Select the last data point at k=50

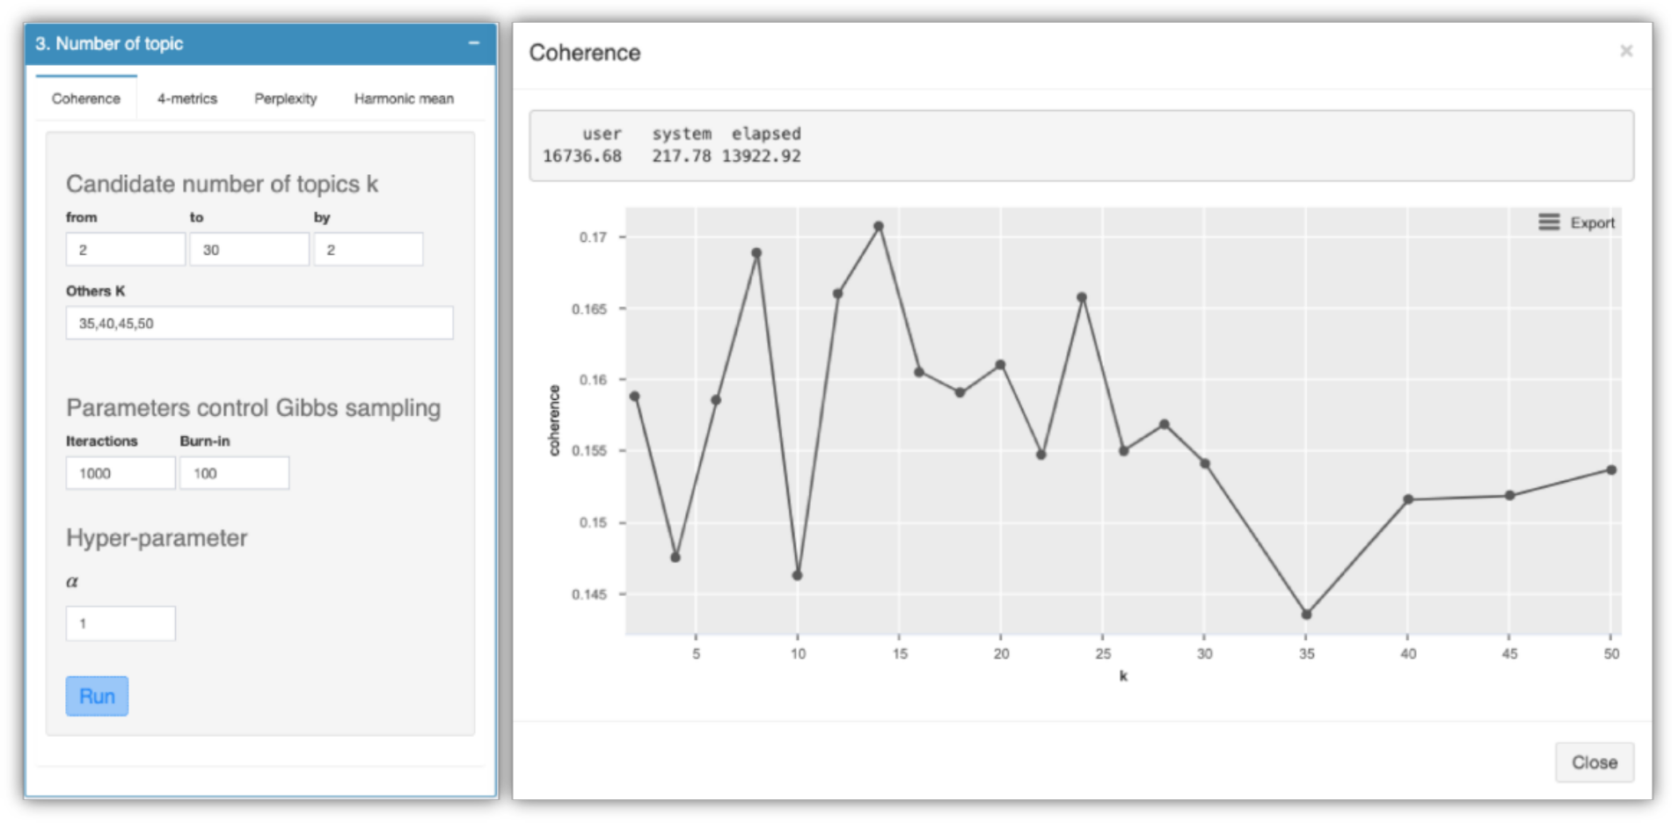(1611, 470)
